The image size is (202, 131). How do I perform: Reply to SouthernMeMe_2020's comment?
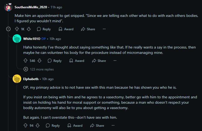[x=44, y=29]
